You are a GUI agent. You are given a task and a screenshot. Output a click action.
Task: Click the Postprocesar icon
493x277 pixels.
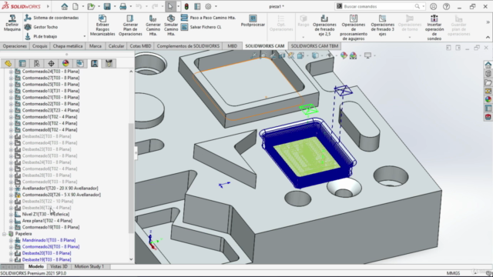coord(253,21)
